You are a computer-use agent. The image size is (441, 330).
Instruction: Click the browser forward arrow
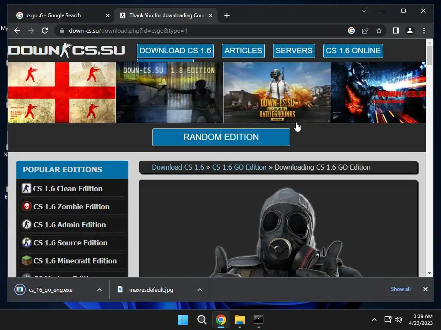coord(31,31)
